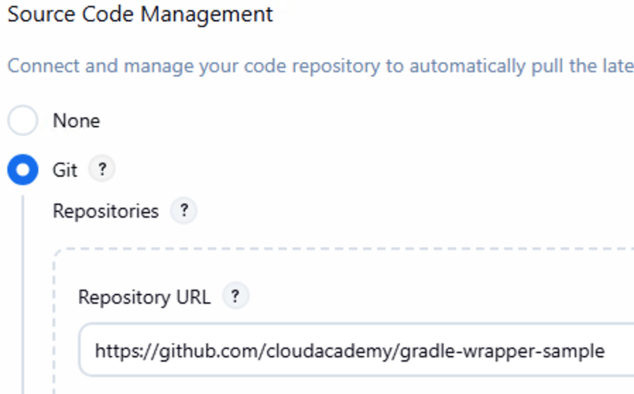Show help for Repositories section

184,211
